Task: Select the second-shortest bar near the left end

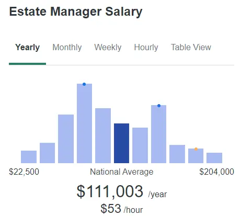Action: (x=47, y=153)
